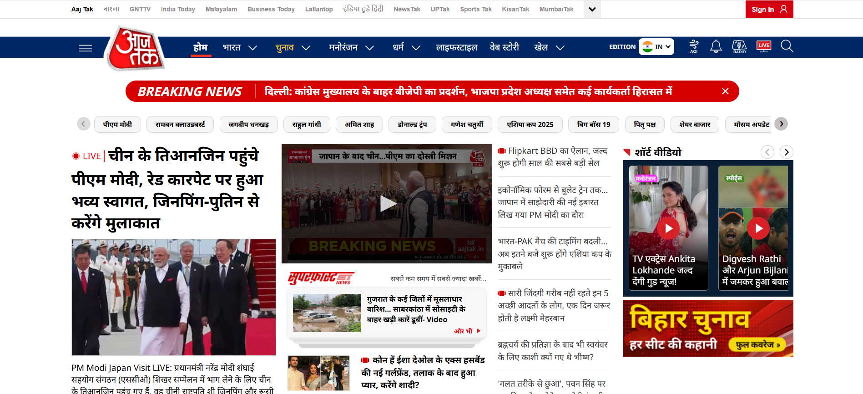Select the शेयर बाजार topic chip
The image size is (863, 394).
[695, 124]
